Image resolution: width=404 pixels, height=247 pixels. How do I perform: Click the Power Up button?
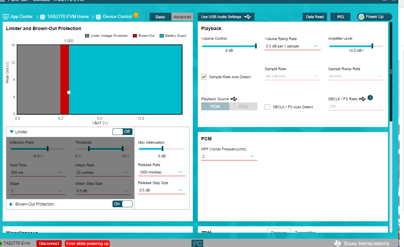click(x=375, y=17)
